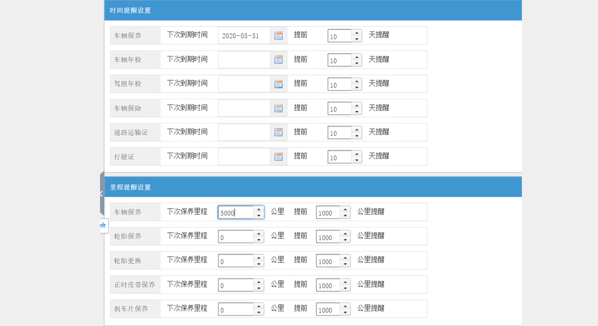Image resolution: width=598 pixels, height=326 pixels.
Task: Click 轮胎保养 mileage reminder field showing 1000
Action: 328,237
